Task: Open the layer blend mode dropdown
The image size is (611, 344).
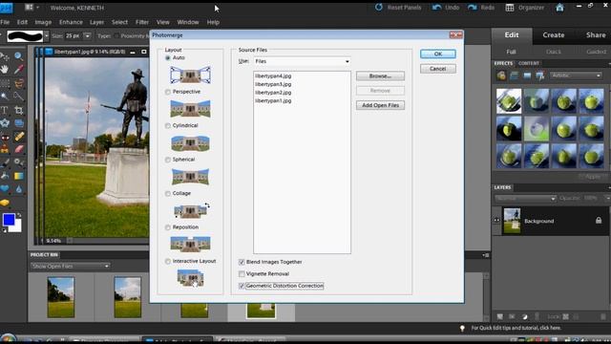Action: [525, 199]
